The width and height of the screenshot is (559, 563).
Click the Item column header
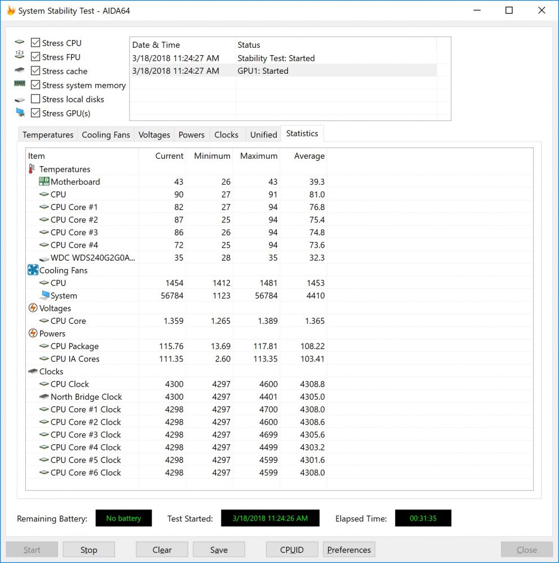coord(82,156)
